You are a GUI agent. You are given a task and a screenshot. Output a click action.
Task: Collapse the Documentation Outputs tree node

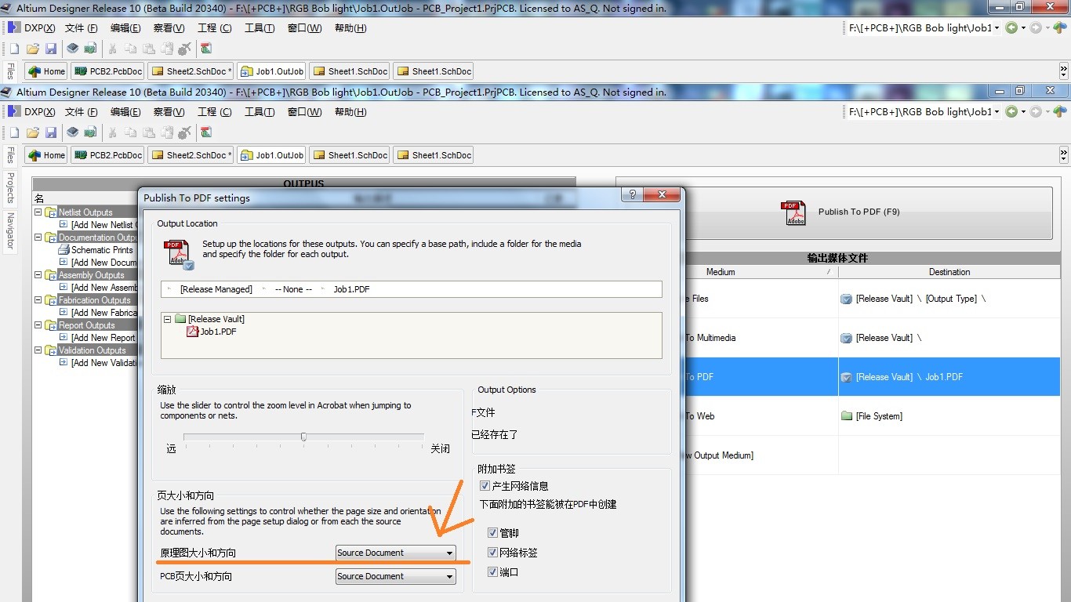[38, 238]
